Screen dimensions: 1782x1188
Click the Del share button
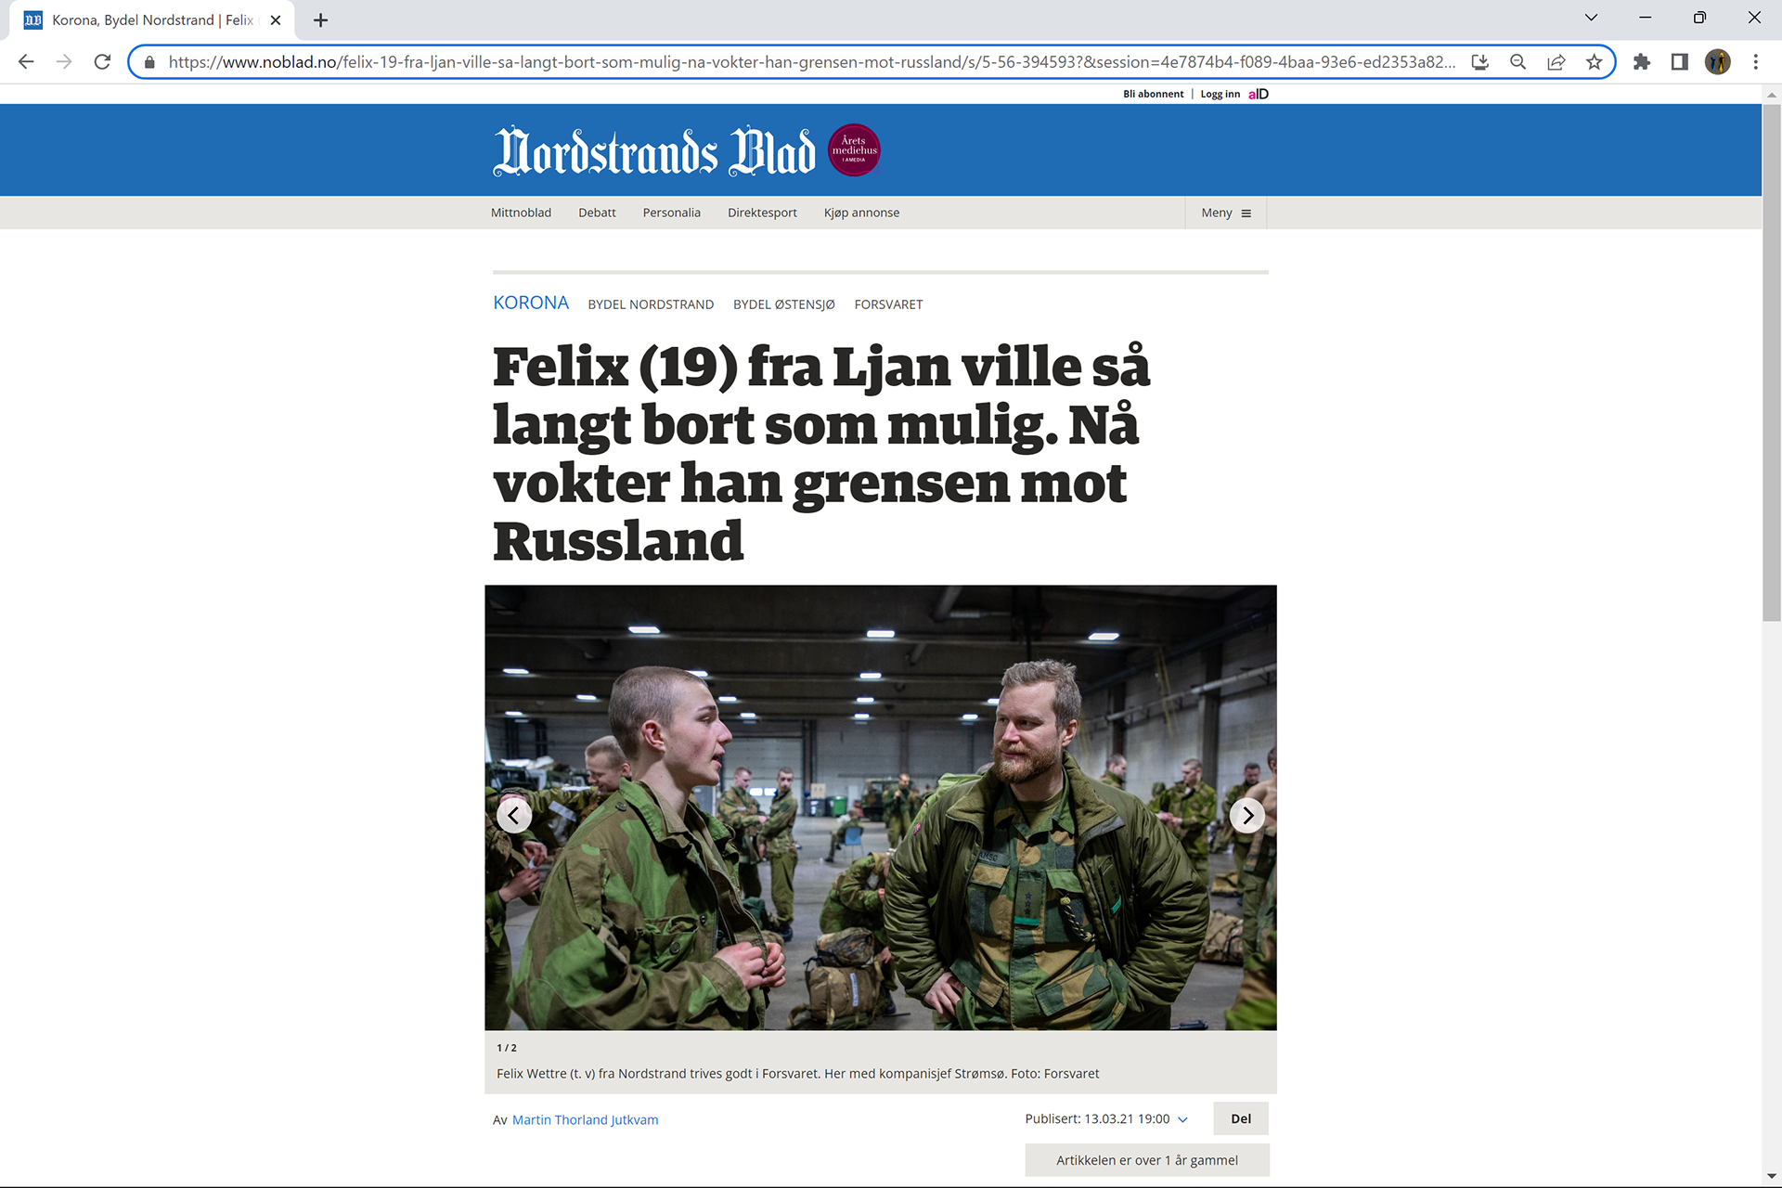tap(1241, 1118)
